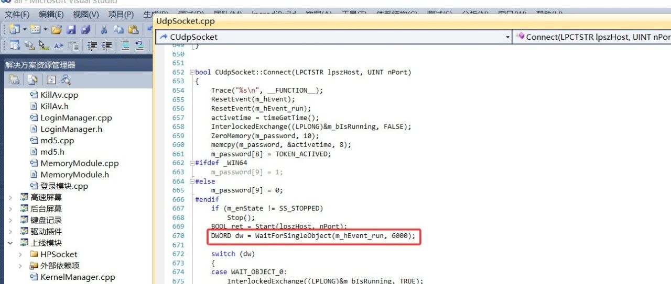Open the 视图(V) menu
Image resolution: width=671 pixels, height=284 pixels.
86,14
